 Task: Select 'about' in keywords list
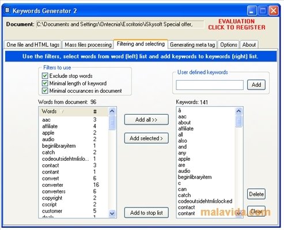point(184,123)
